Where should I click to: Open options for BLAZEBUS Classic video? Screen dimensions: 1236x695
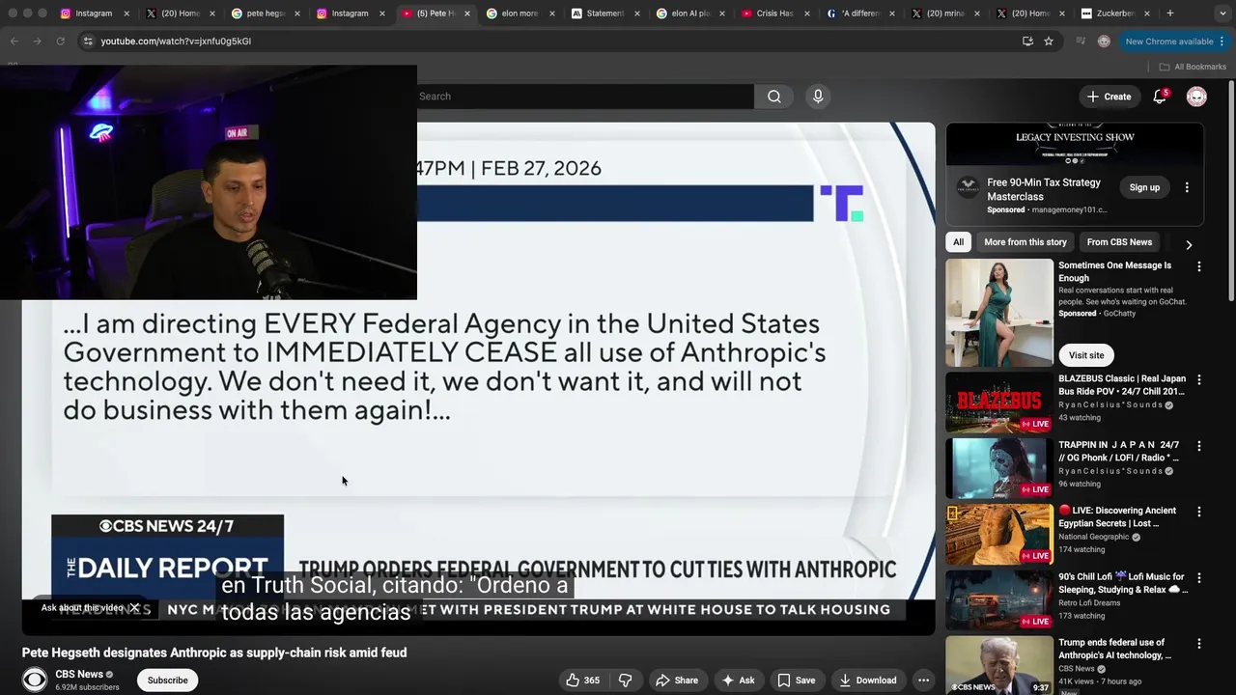1199,380
